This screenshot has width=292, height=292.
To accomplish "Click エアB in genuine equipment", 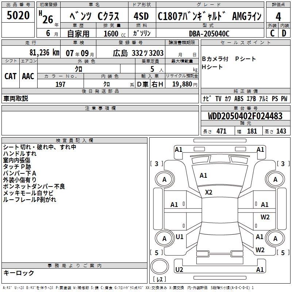I will click(251, 99).
